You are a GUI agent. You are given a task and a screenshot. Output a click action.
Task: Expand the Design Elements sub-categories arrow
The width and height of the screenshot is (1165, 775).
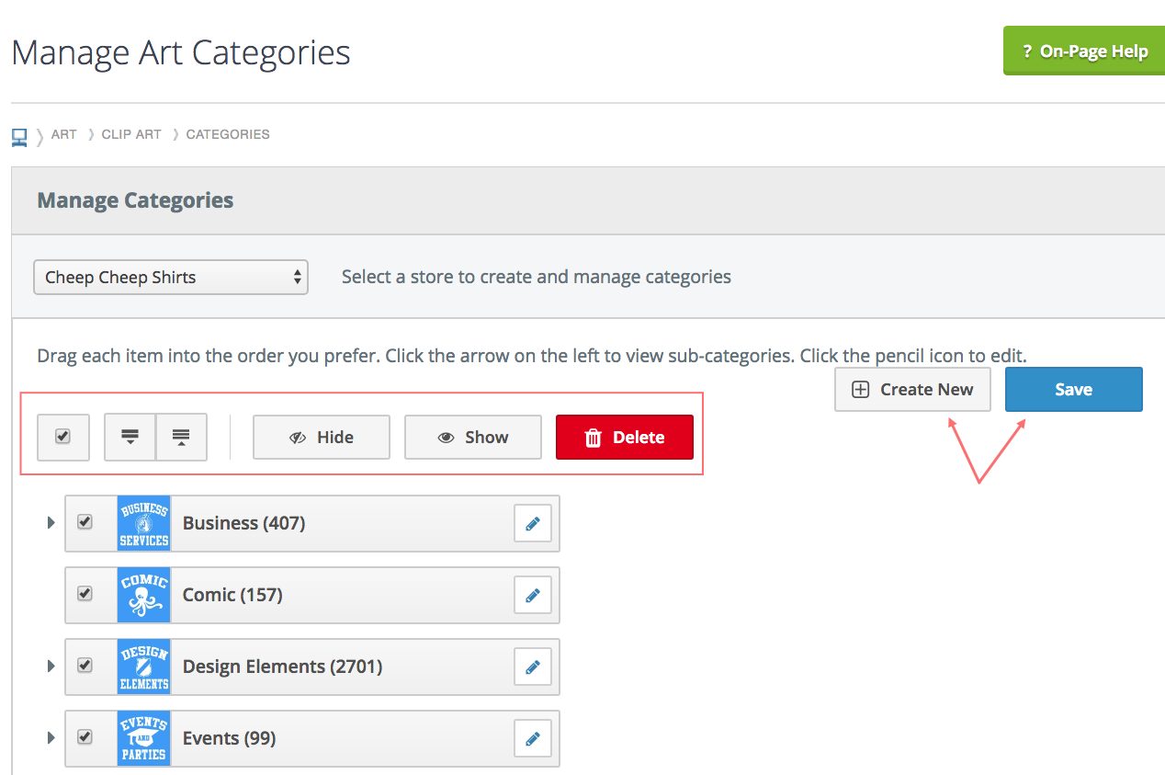point(51,666)
